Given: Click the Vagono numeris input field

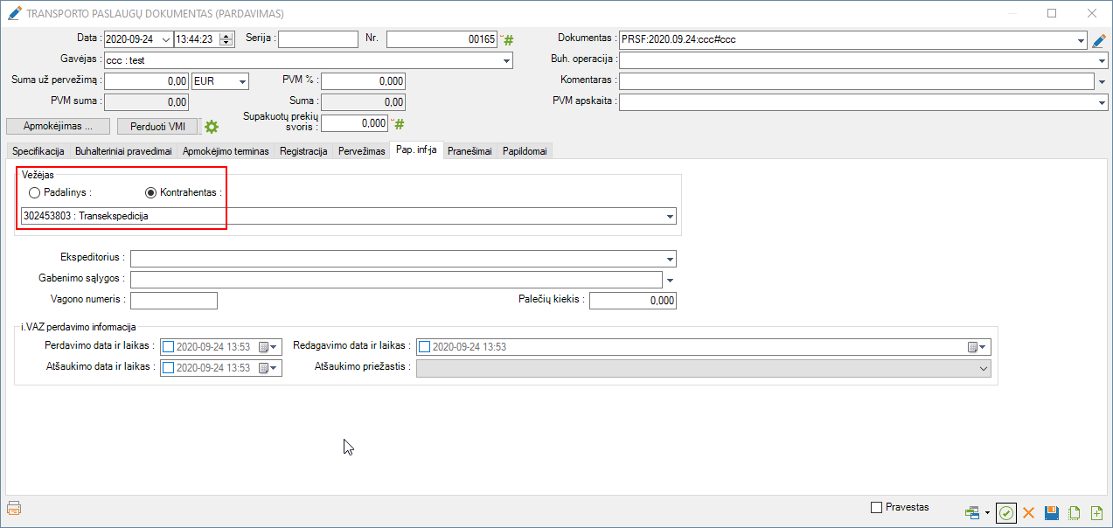Looking at the screenshot, I should [x=173, y=301].
